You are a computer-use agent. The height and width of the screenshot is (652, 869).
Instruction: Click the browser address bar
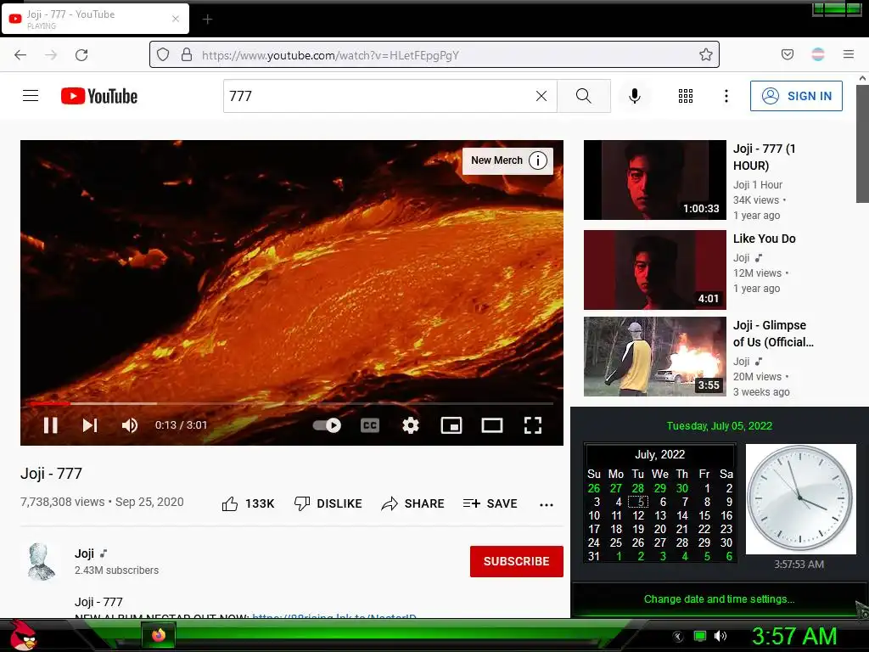tap(434, 54)
